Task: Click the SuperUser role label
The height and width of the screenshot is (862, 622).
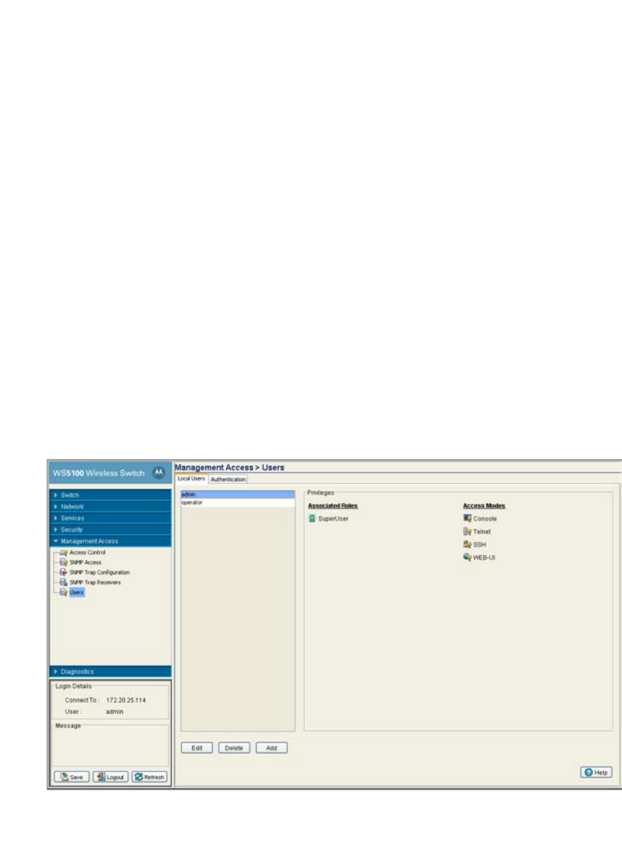Action: point(333,519)
